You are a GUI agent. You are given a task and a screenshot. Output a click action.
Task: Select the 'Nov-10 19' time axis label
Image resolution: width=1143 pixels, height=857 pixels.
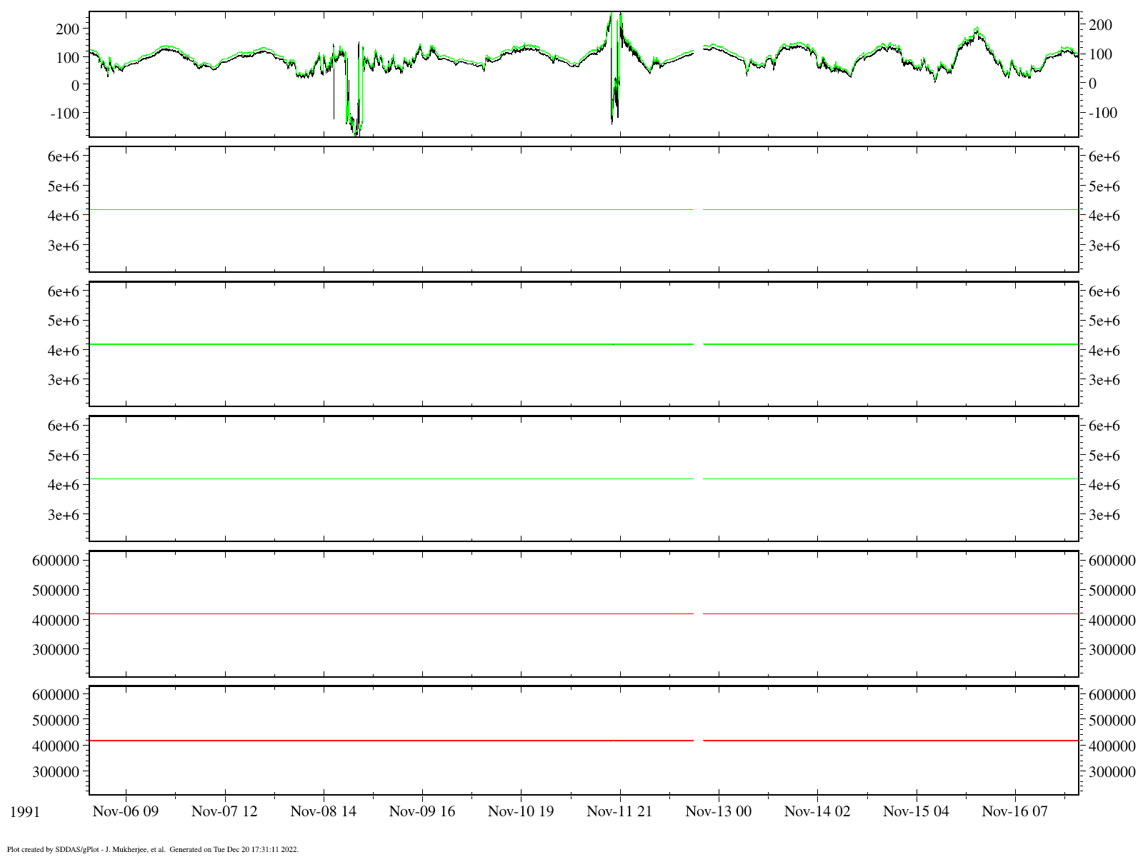pyautogui.click(x=521, y=812)
